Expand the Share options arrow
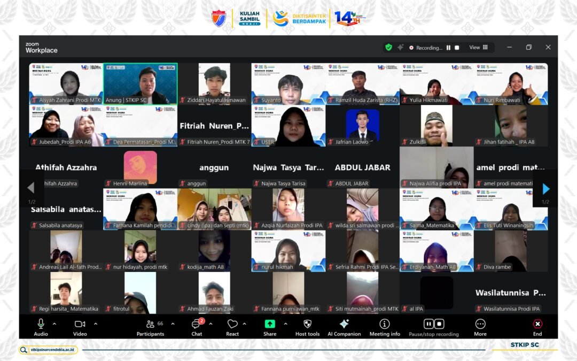The height and width of the screenshot is (361, 577). (x=285, y=324)
